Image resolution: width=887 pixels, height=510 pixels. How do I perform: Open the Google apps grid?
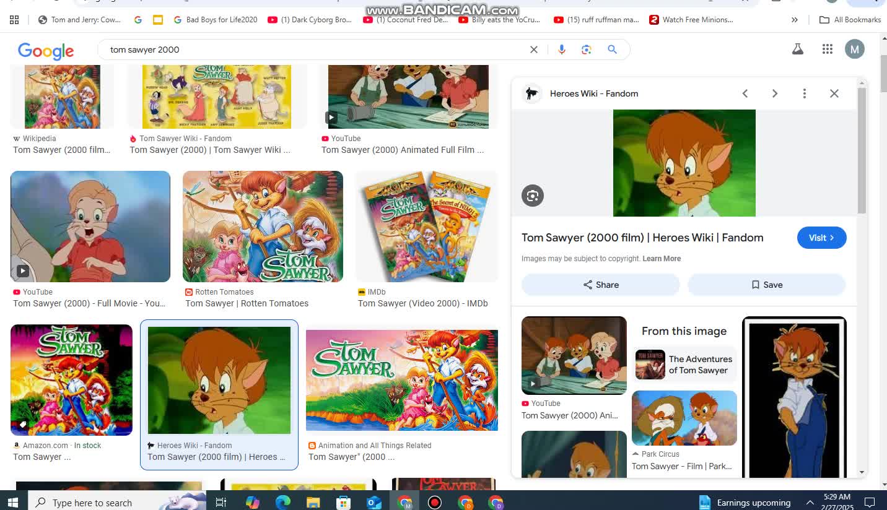(x=828, y=50)
